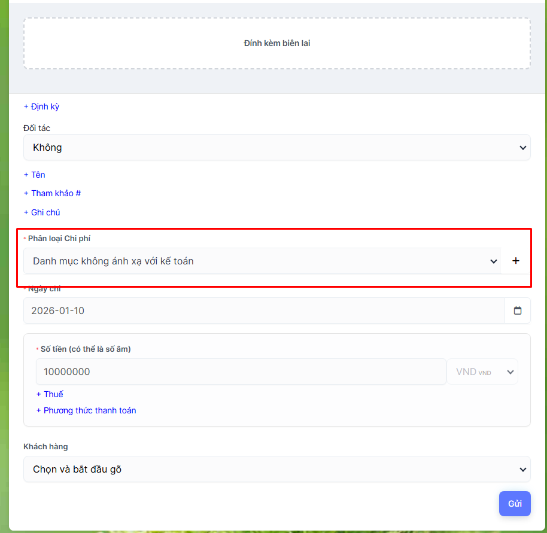This screenshot has width=547, height=533.
Task: Open the VND currency selector
Action: [482, 371]
